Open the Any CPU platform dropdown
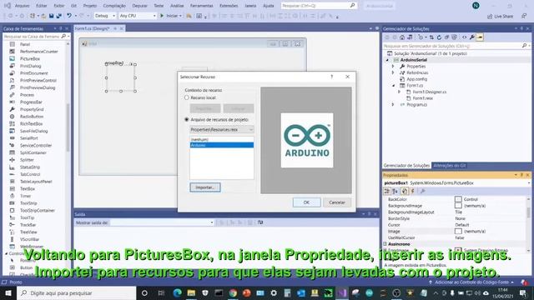The height and width of the screenshot is (300, 534). 138,16
